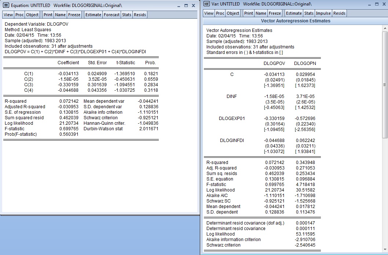Viewport: 388px width, 255px height.
Task: Click the DLOGPOV column header in Var
Action: (x=274, y=63)
